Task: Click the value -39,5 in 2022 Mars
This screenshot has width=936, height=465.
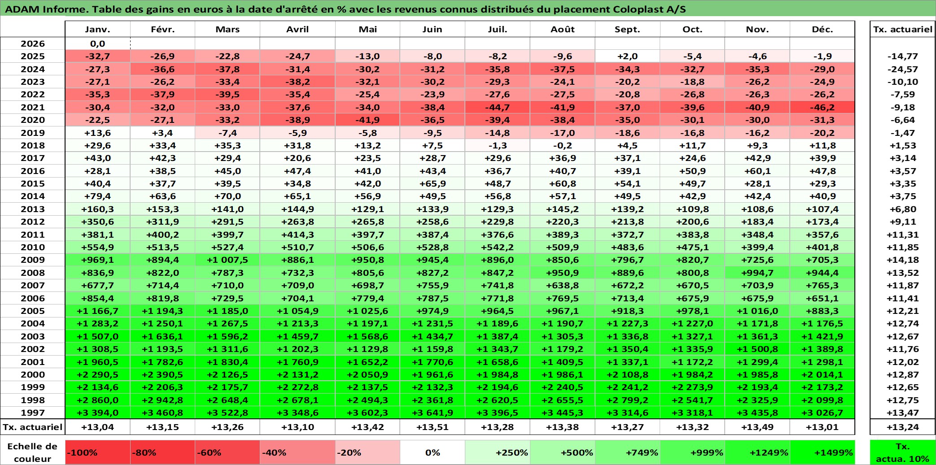Action: (x=227, y=94)
